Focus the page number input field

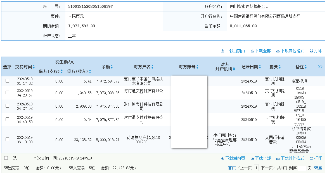coord(302,168)
